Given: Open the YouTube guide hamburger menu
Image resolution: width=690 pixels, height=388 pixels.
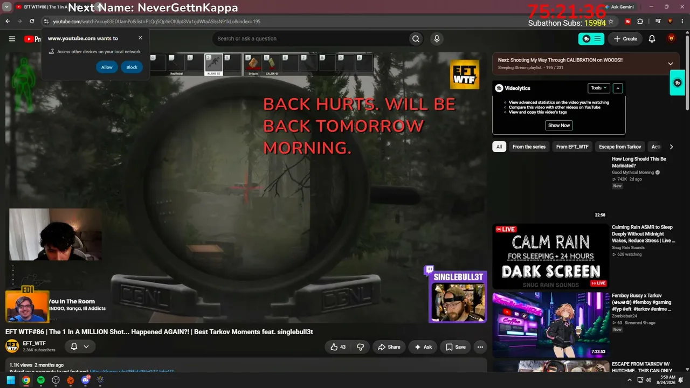Looking at the screenshot, I should point(12,39).
